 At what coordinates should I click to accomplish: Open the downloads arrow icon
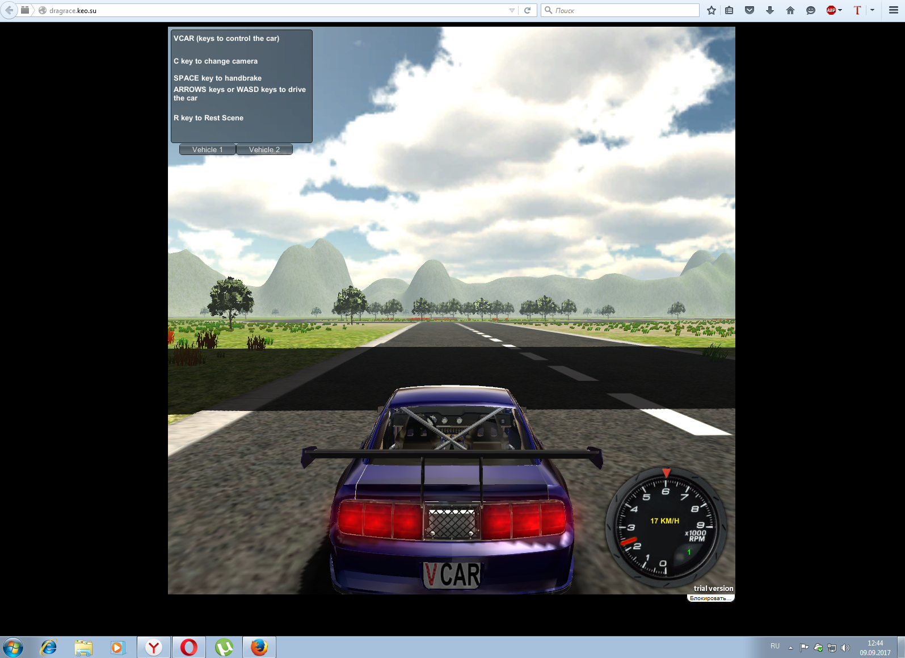(x=770, y=10)
